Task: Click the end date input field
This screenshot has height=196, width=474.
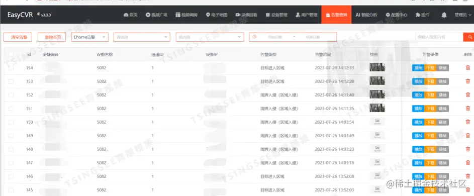Action: (313, 37)
